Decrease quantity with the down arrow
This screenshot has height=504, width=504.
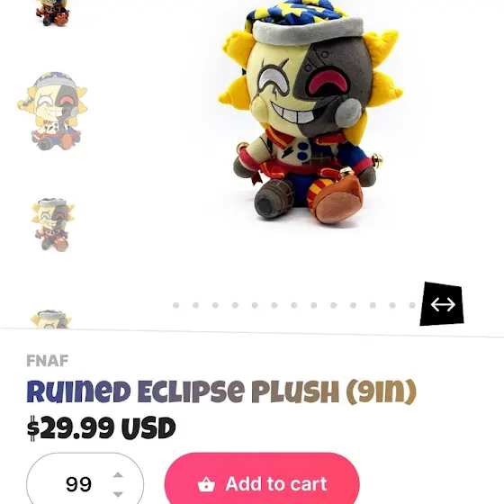[118, 494]
